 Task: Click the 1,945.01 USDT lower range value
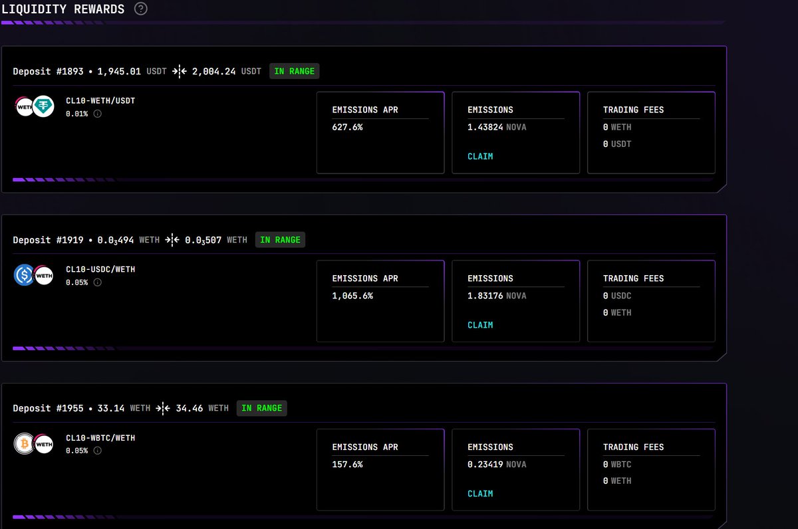coord(132,71)
